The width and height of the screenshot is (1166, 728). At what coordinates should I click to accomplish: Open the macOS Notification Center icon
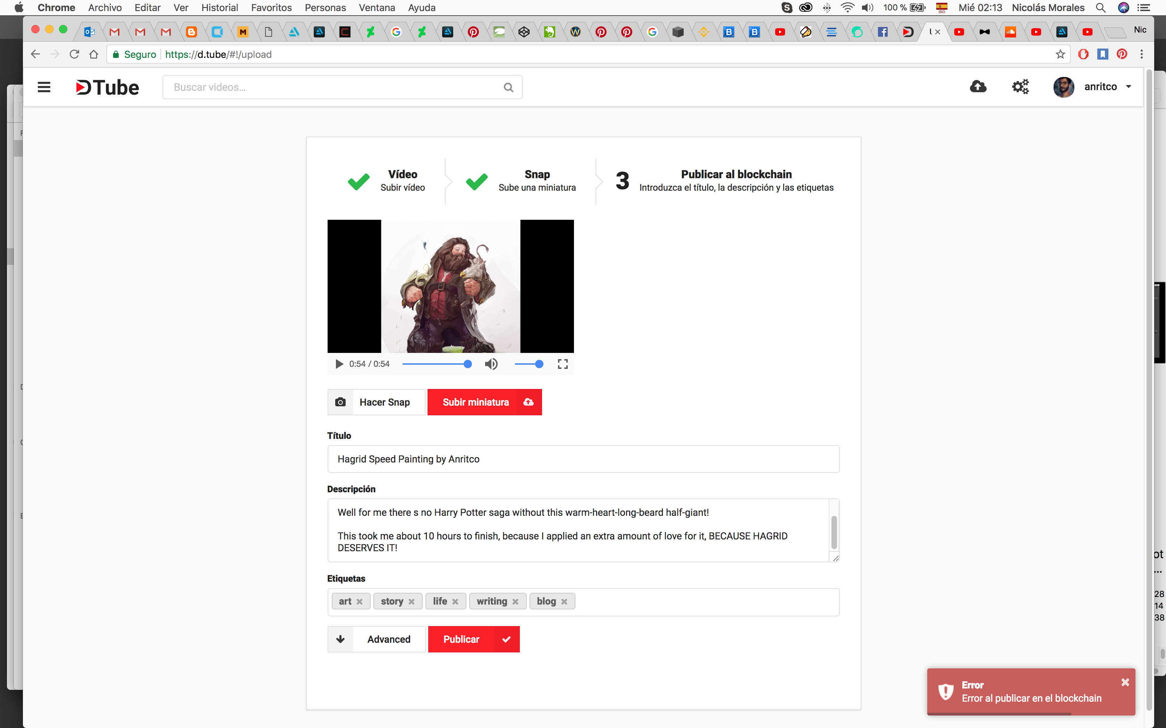pos(1144,7)
